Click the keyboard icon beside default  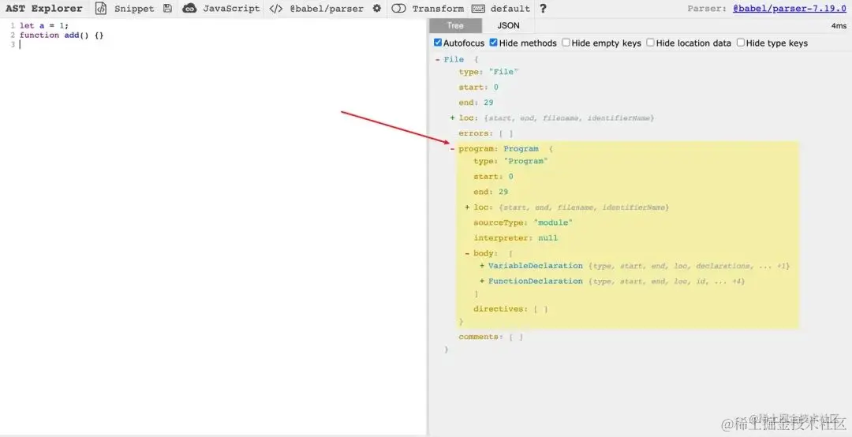coord(478,9)
